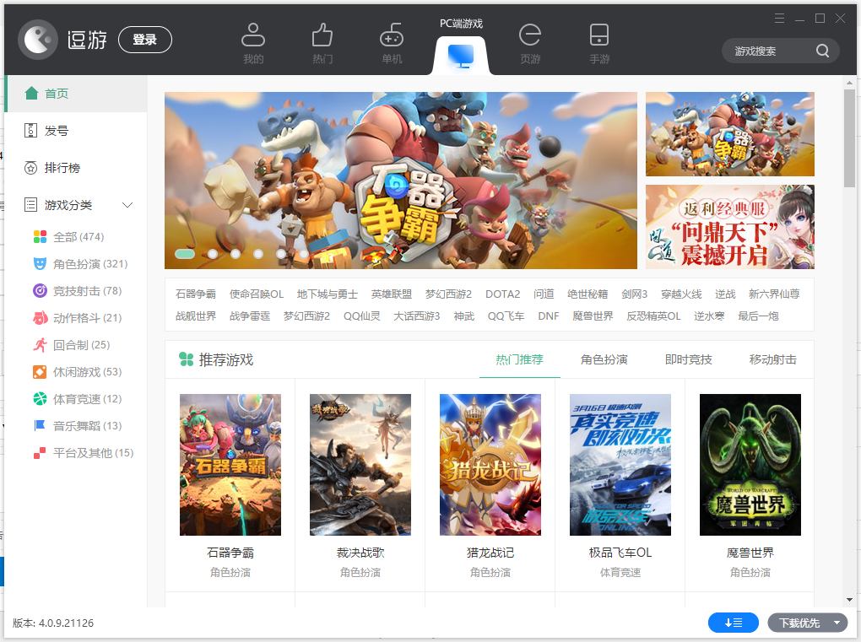Click the 回合制 running figure icon
The width and height of the screenshot is (861, 642).
(40, 344)
